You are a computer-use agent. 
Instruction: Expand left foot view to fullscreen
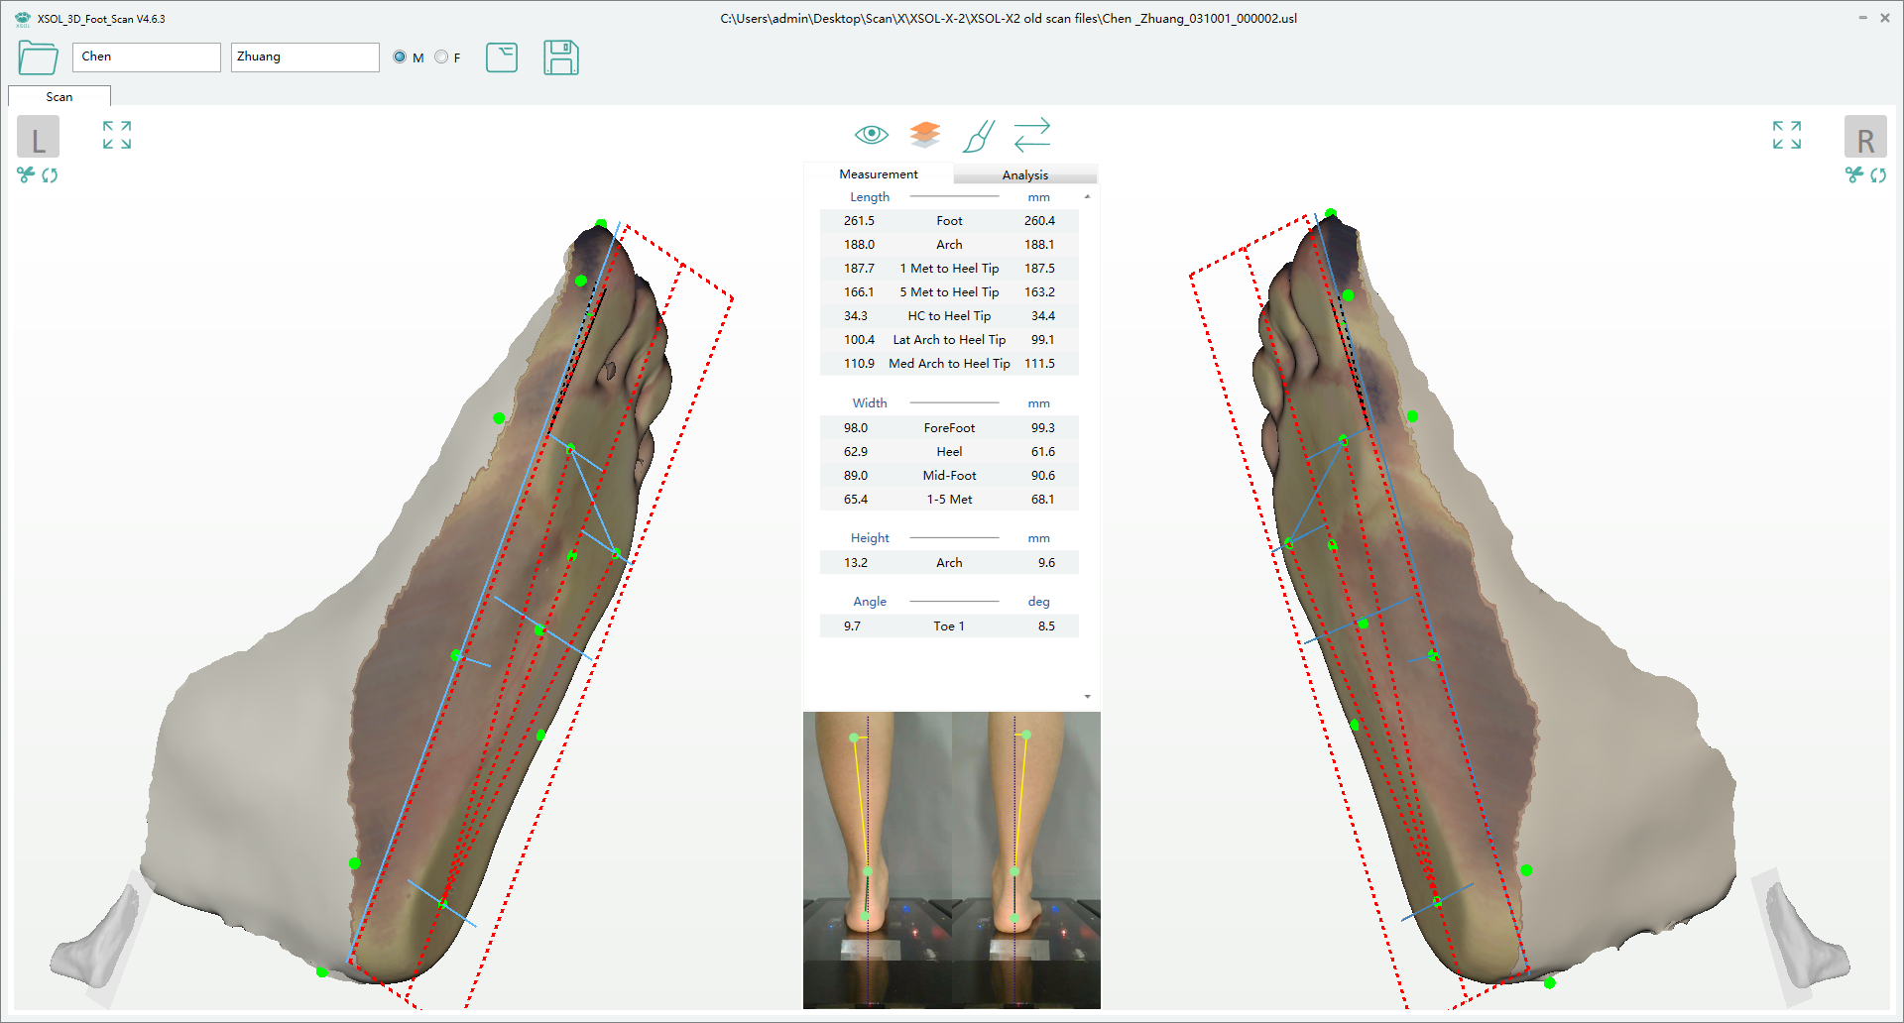point(117,135)
